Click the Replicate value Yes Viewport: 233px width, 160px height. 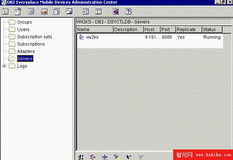click(x=181, y=37)
